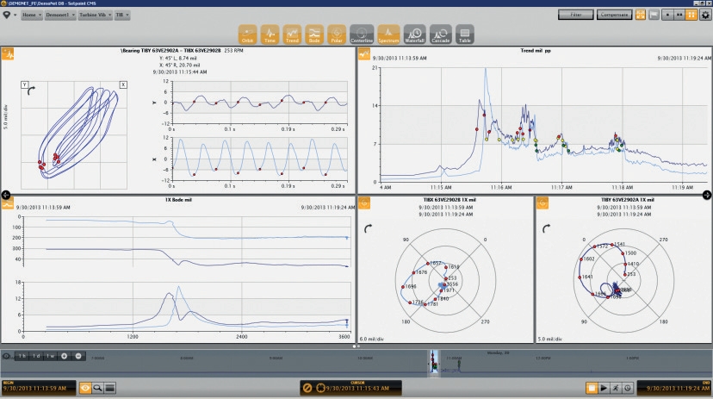Select the two-plot layout icon

(x=679, y=15)
